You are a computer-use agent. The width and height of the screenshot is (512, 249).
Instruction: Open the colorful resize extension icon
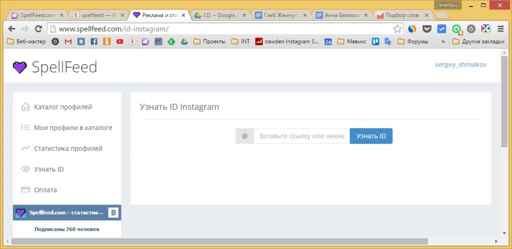485,29
